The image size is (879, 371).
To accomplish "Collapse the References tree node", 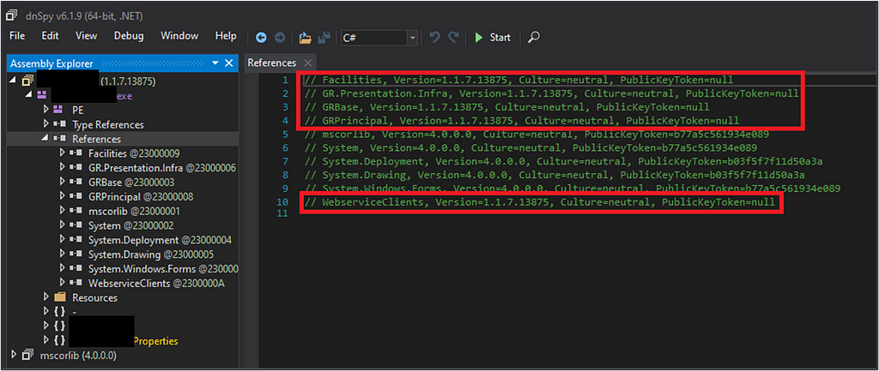I will pyautogui.click(x=46, y=139).
